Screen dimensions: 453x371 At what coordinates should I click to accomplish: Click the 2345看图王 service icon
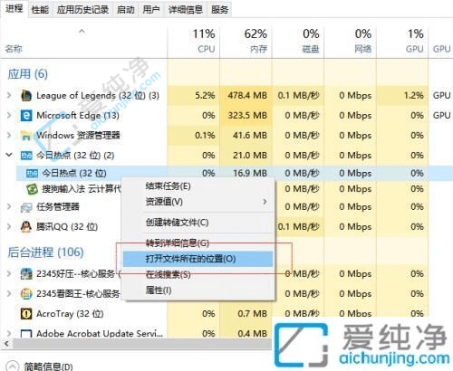tap(26, 294)
